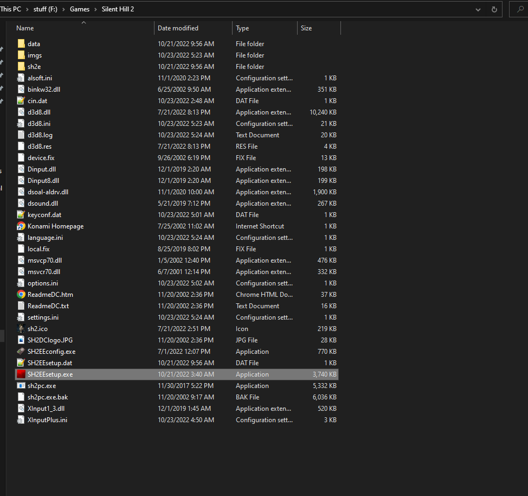
Task: Reverse sorting using the Name column arrow
Action: (x=84, y=22)
